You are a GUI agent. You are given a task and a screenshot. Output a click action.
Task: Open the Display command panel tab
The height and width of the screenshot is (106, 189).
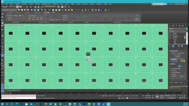pyautogui.click(x=183, y=26)
